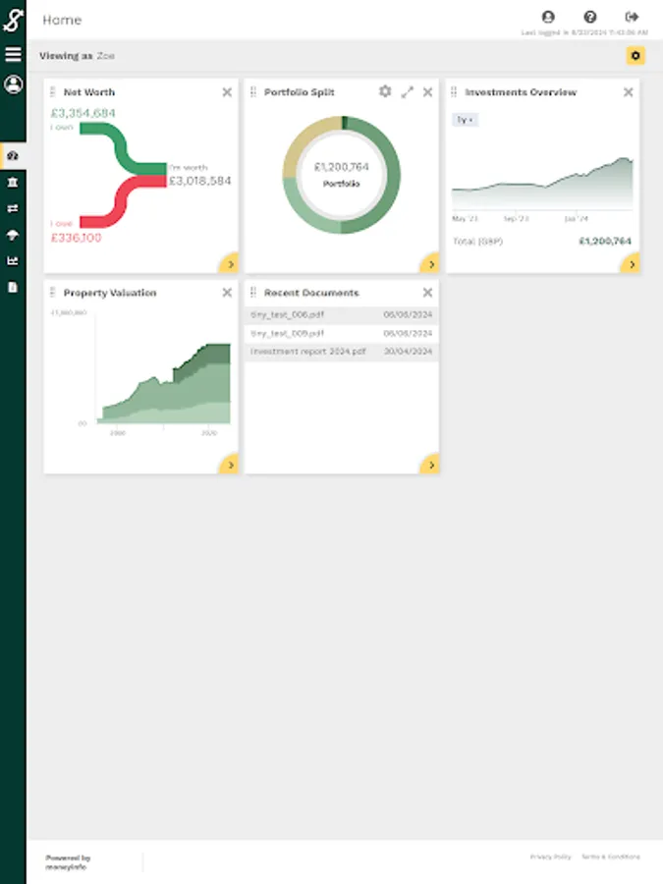Open the sidebar user avatar icon

point(13,84)
